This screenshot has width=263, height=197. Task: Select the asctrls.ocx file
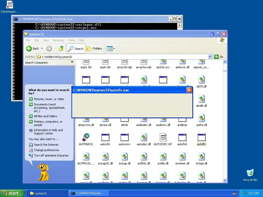163,64
